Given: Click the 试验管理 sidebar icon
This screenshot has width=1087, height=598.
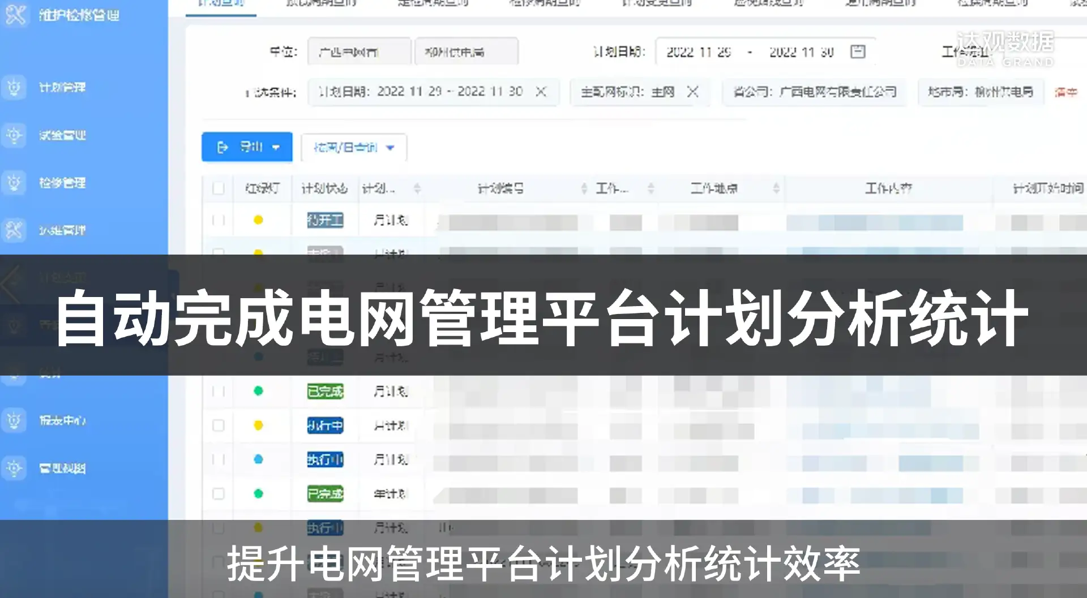Looking at the screenshot, I should 14,135.
